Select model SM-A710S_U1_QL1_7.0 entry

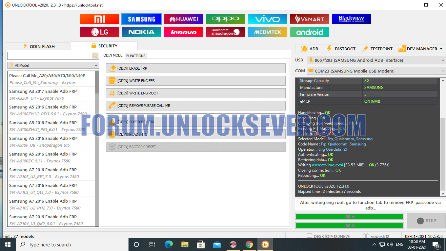(x=51, y=189)
